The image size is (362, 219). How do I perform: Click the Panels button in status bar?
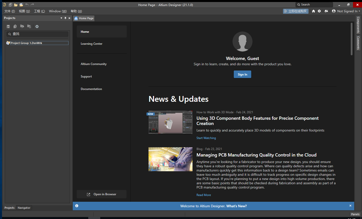pos(355,214)
